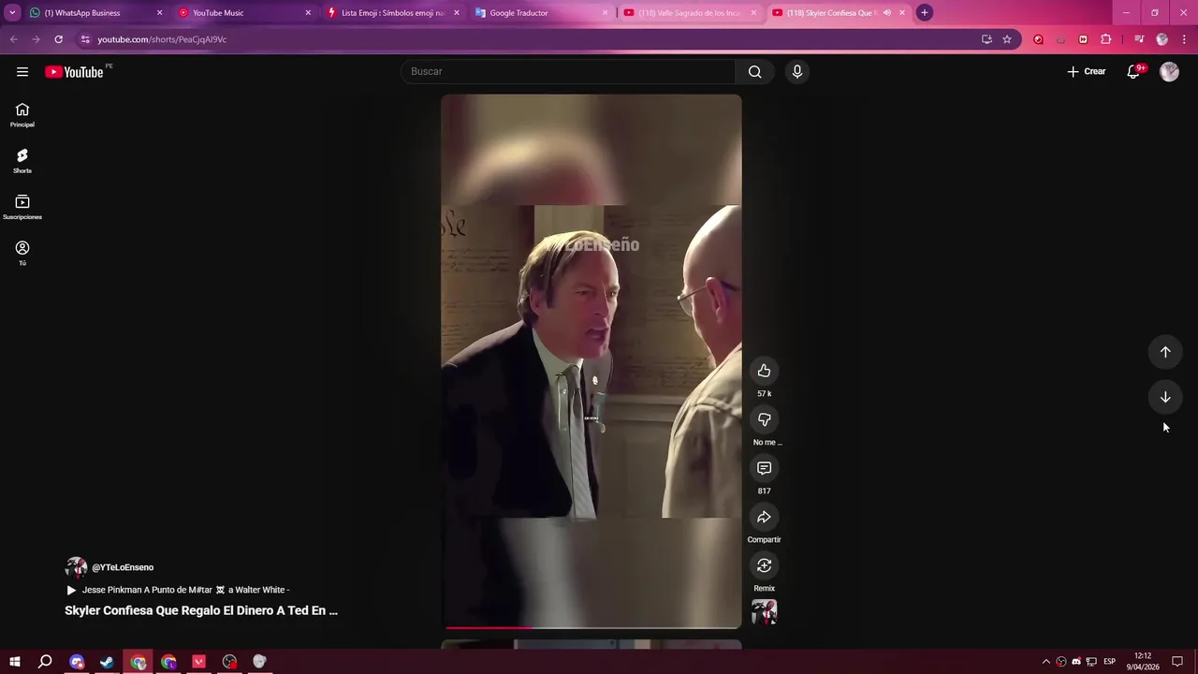Open a new browser tab
Viewport: 1198px width, 674px height.
(924, 13)
